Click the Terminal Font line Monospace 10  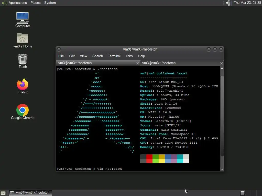[x=168, y=134]
